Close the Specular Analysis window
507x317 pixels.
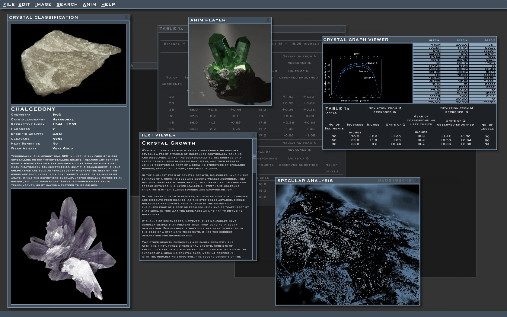[417, 181]
